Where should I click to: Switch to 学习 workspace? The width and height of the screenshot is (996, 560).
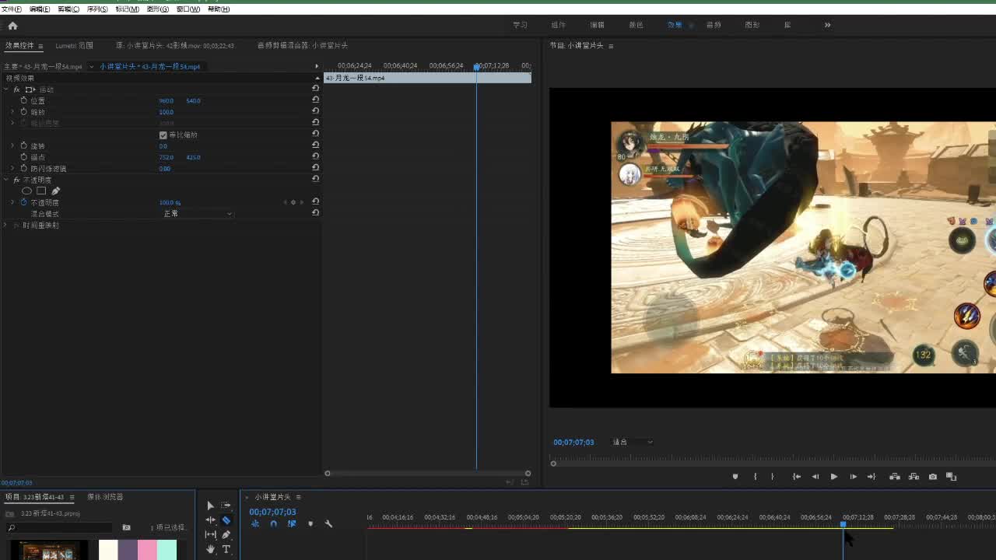(520, 25)
